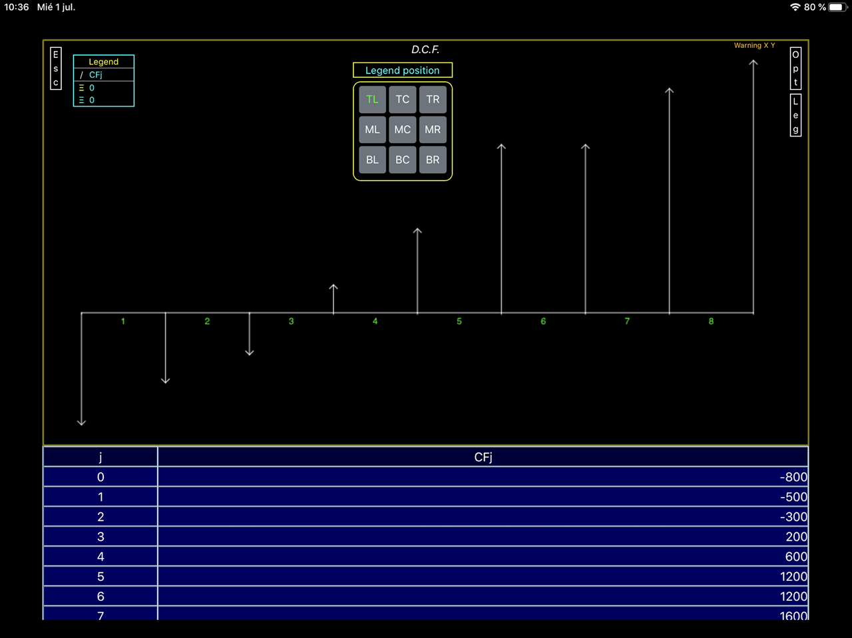Image resolution: width=852 pixels, height=638 pixels.
Task: Select the -800 cash flow cell
Action: [x=483, y=477]
